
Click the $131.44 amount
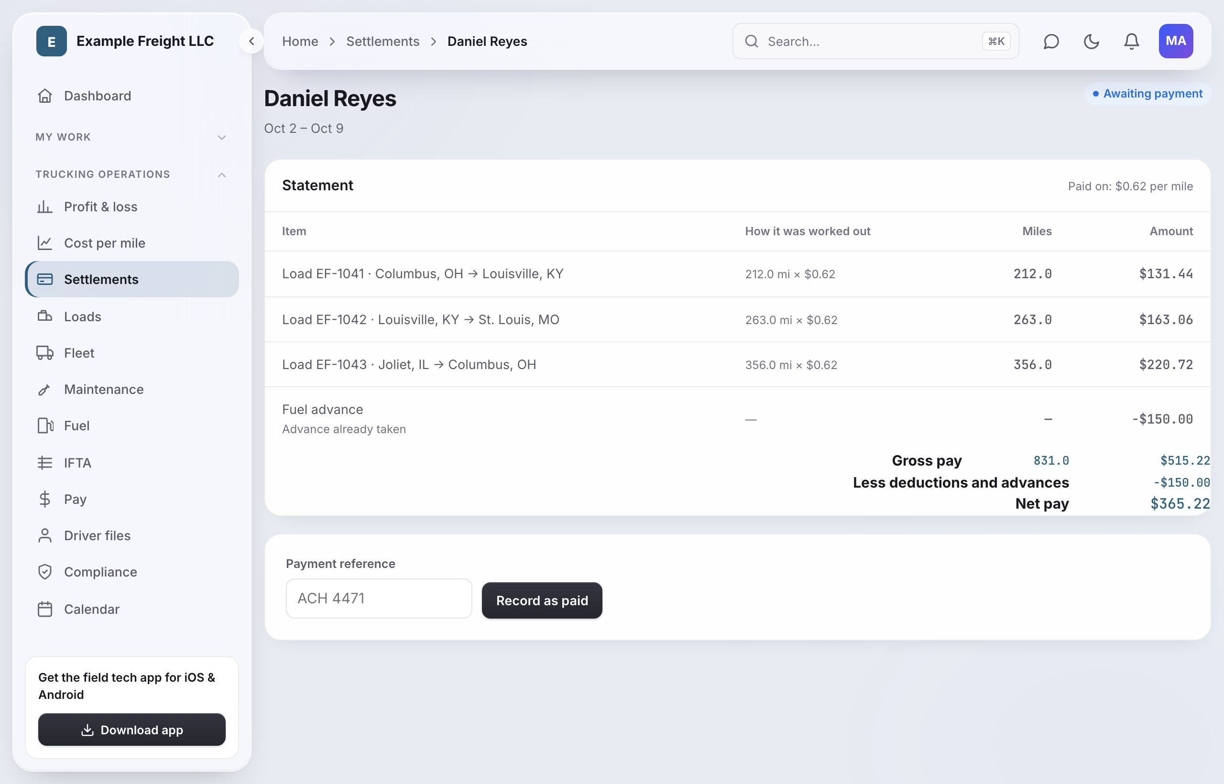pos(1166,274)
